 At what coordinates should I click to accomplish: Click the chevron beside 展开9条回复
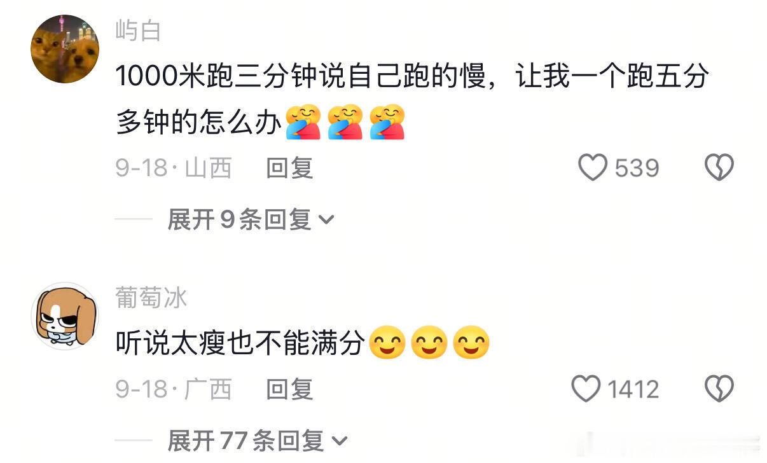pos(325,221)
